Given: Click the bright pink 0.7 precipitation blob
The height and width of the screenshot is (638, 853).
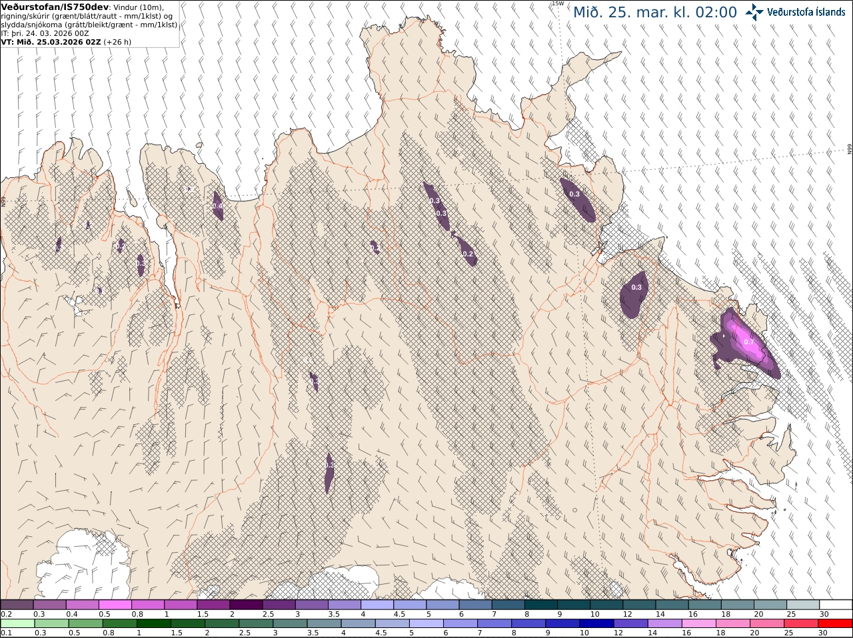Looking at the screenshot, I should [x=747, y=340].
